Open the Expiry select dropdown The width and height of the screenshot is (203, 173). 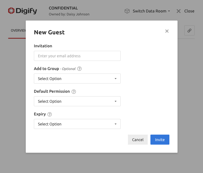[x=77, y=124]
